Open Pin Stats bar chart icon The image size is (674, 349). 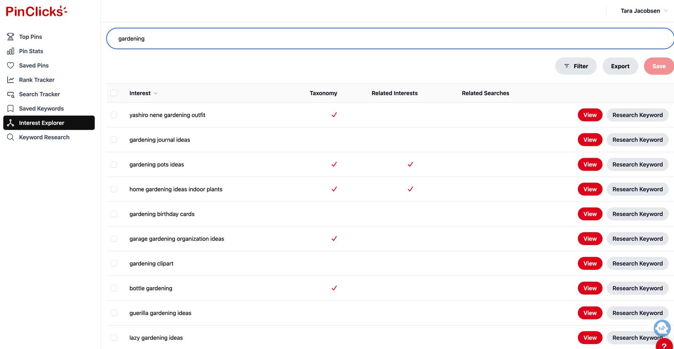pos(11,51)
